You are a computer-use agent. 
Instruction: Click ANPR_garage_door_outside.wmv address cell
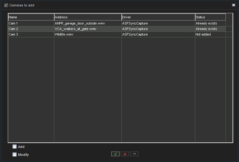80,23
